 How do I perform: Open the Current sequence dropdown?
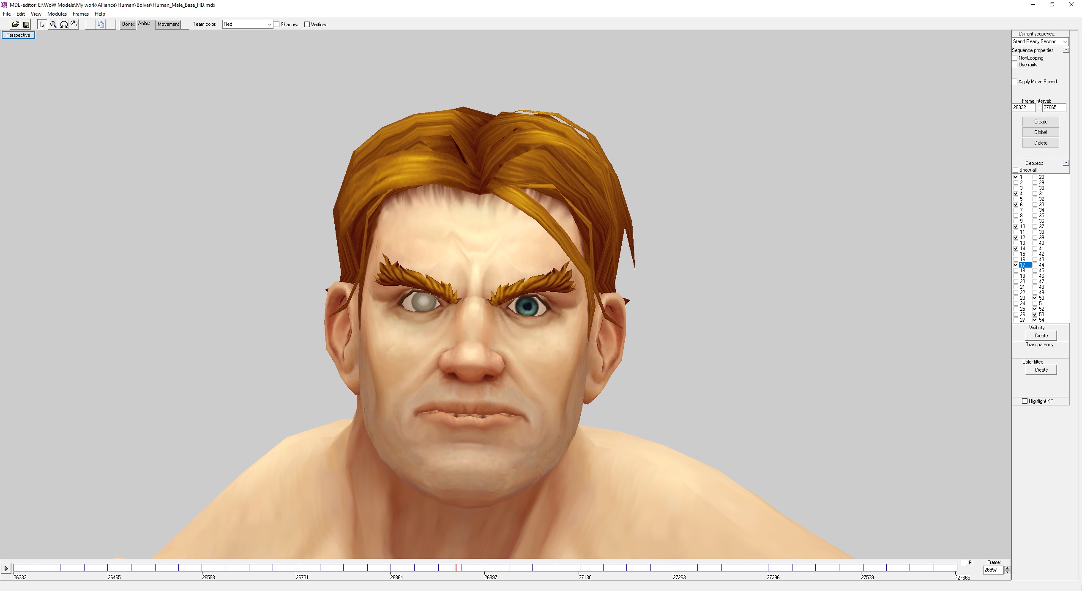click(1040, 41)
